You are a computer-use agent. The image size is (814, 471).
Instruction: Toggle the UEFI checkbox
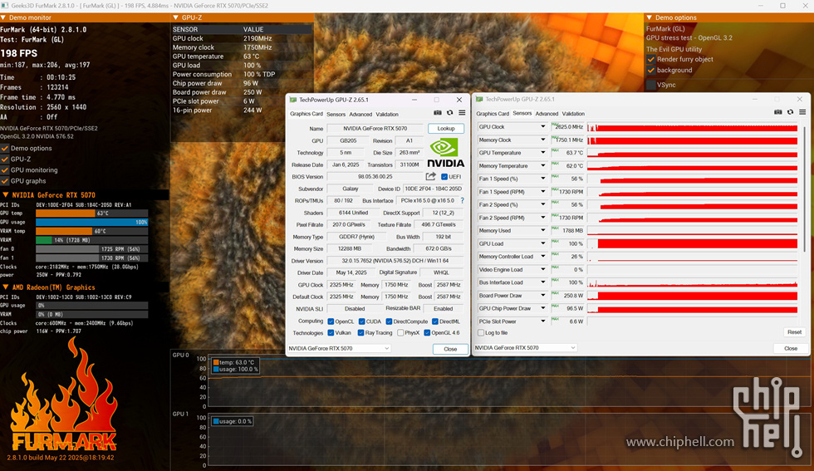[444, 177]
